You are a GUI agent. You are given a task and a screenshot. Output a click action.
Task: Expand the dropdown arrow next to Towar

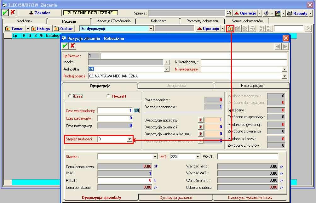click(28, 29)
